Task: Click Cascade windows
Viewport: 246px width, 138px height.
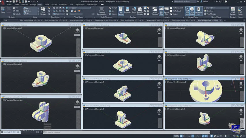Action: click(x=174, y=14)
